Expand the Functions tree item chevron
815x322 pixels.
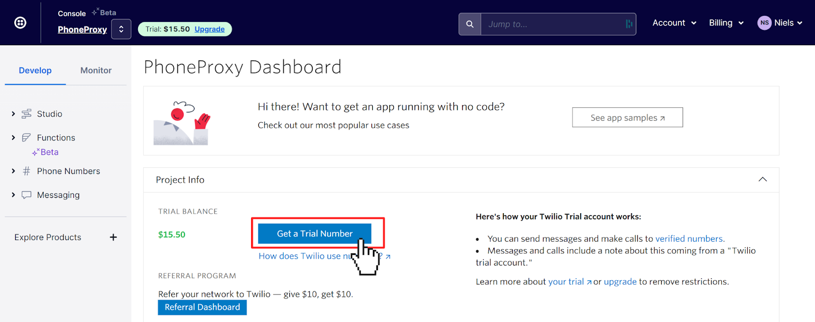pyautogui.click(x=13, y=138)
